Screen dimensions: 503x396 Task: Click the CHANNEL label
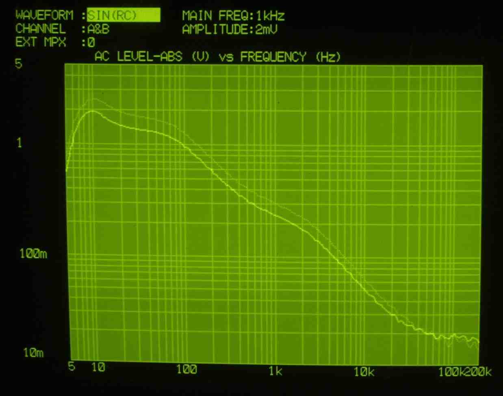point(40,29)
